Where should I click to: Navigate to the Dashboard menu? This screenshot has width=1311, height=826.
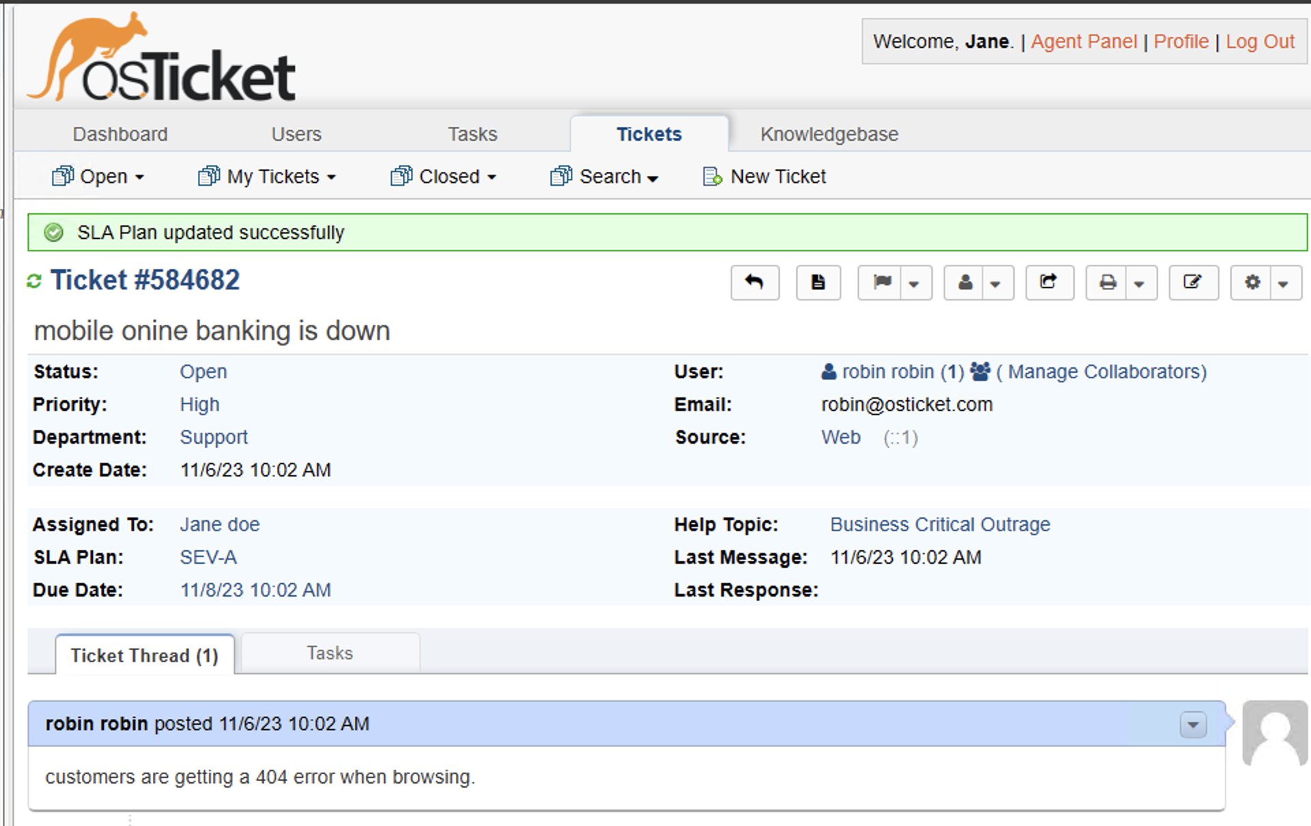(x=120, y=134)
